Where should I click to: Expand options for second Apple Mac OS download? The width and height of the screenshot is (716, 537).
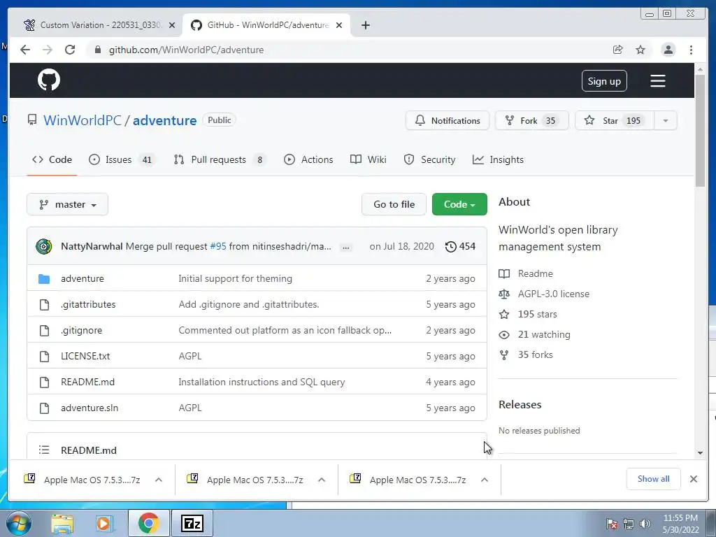pyautogui.click(x=322, y=480)
